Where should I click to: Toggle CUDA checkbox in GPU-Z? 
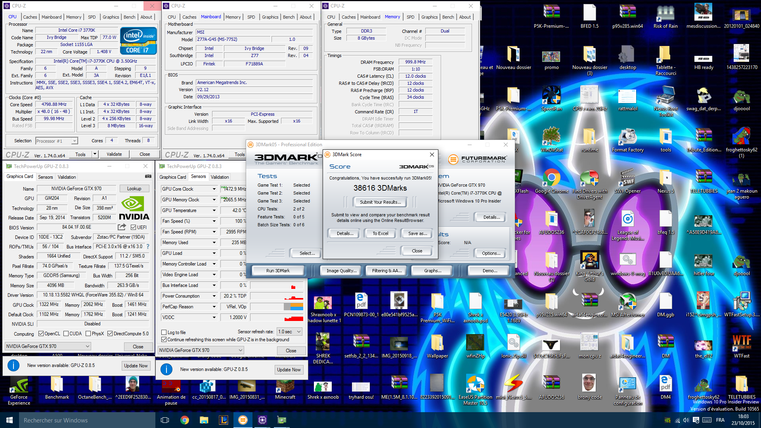pyautogui.click(x=66, y=334)
